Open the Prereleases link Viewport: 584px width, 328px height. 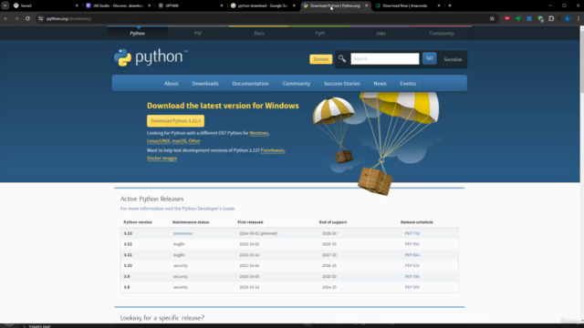(x=272, y=150)
